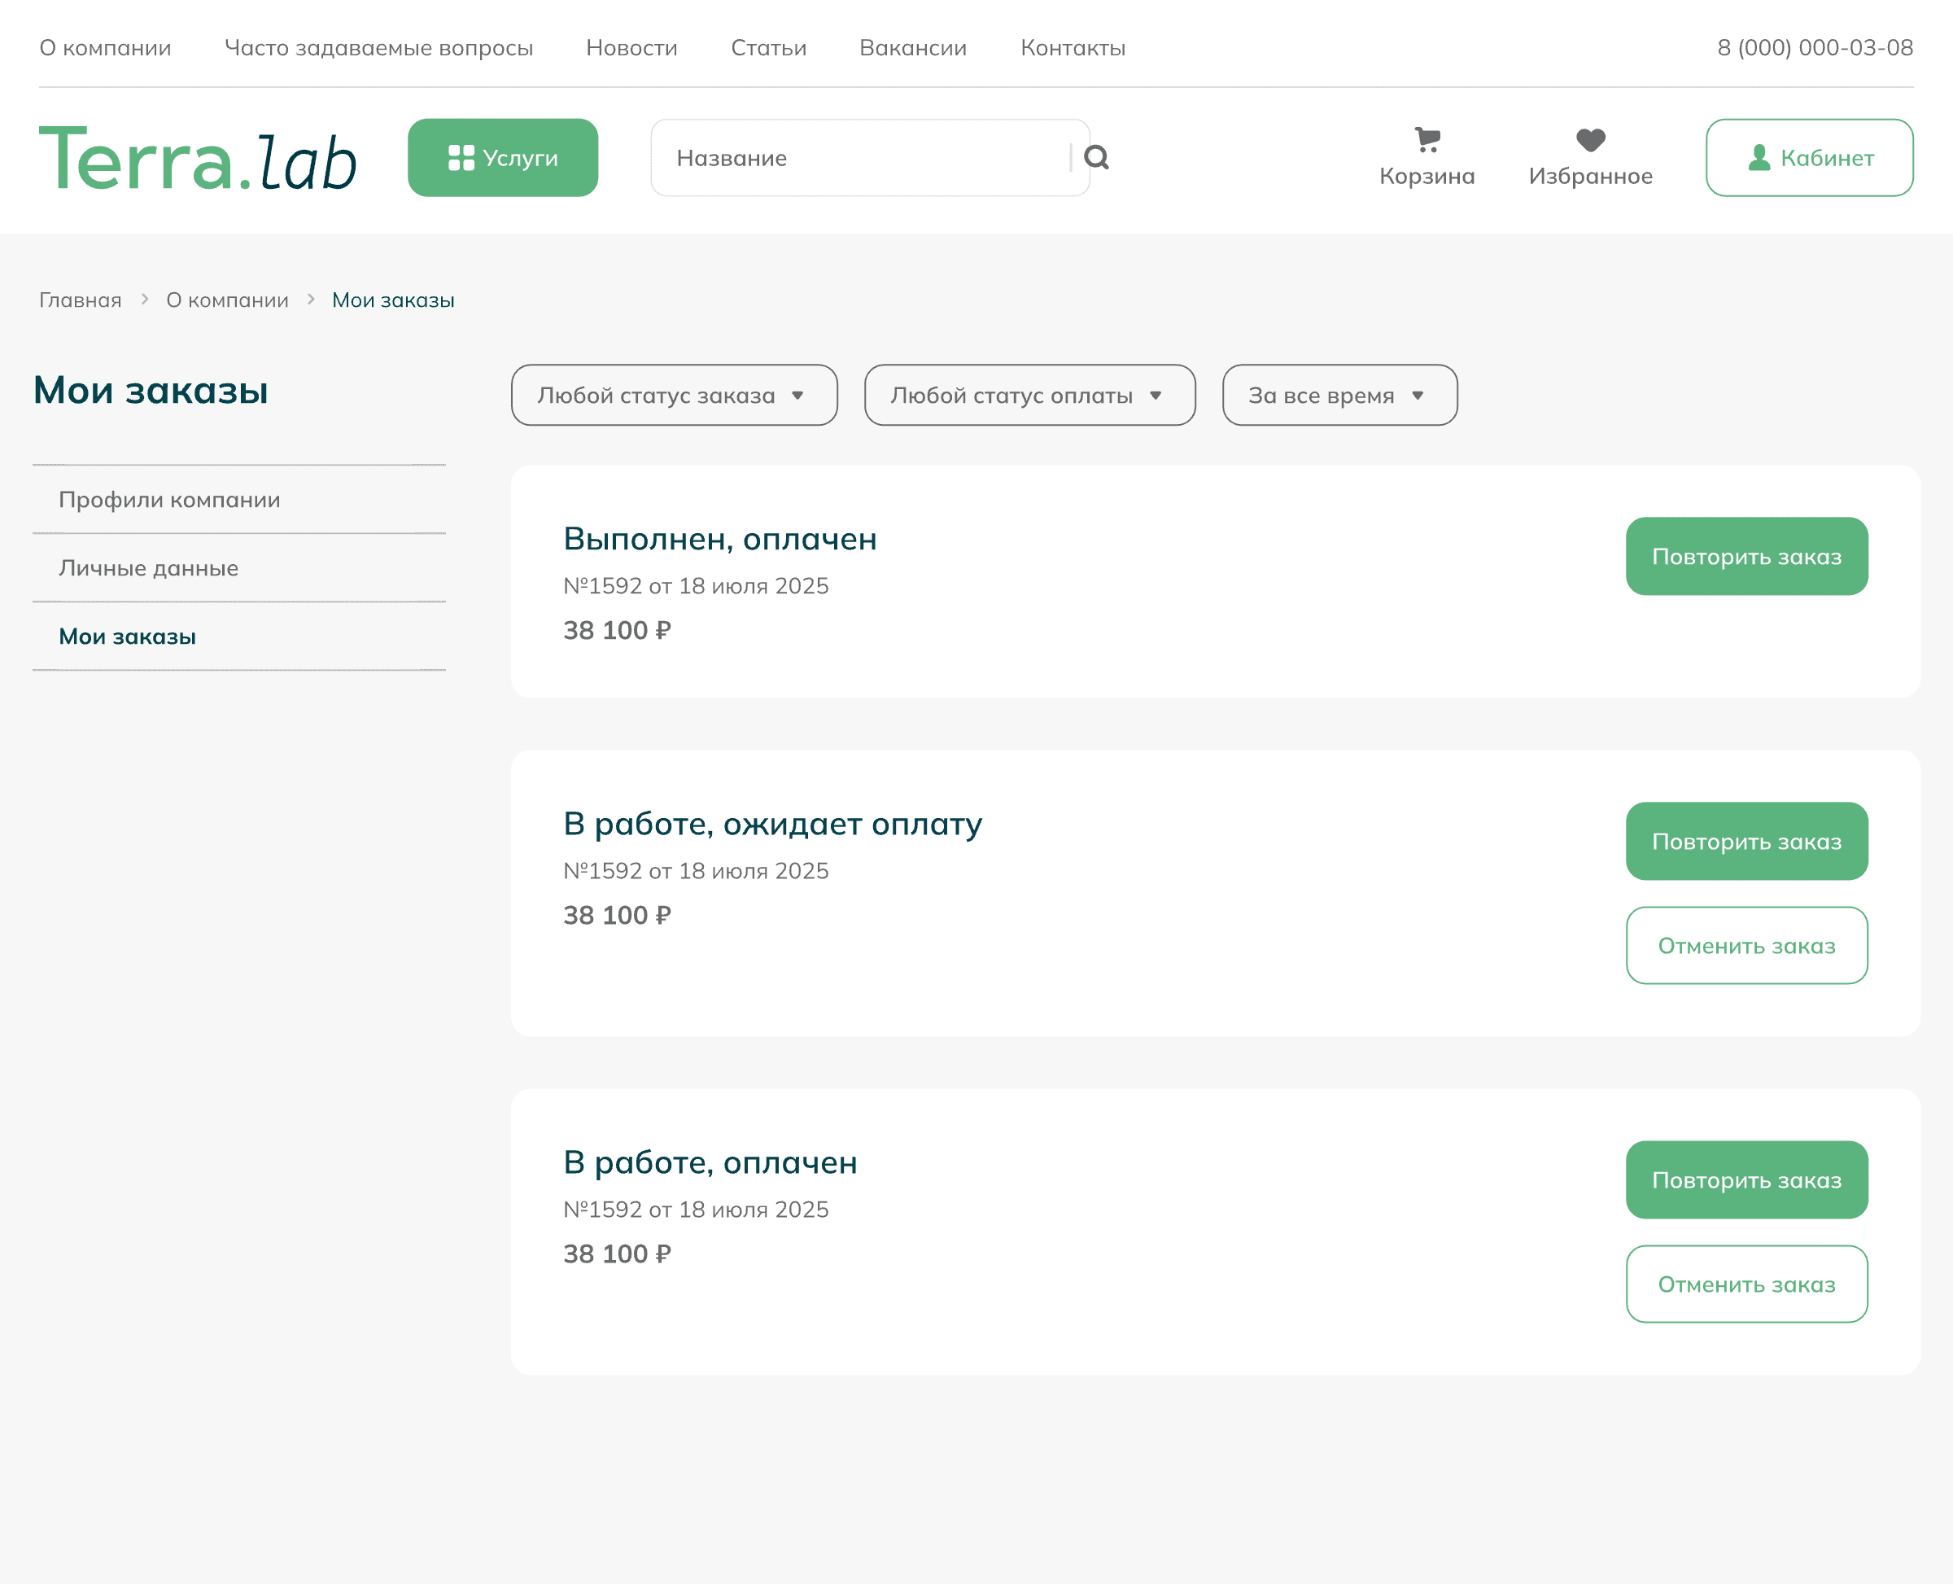Select Мои заказы sidebar item

click(128, 637)
